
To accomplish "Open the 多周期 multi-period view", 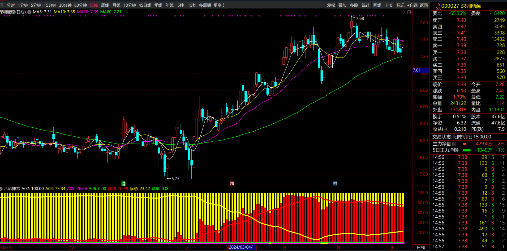I will pyautogui.click(x=205, y=5).
